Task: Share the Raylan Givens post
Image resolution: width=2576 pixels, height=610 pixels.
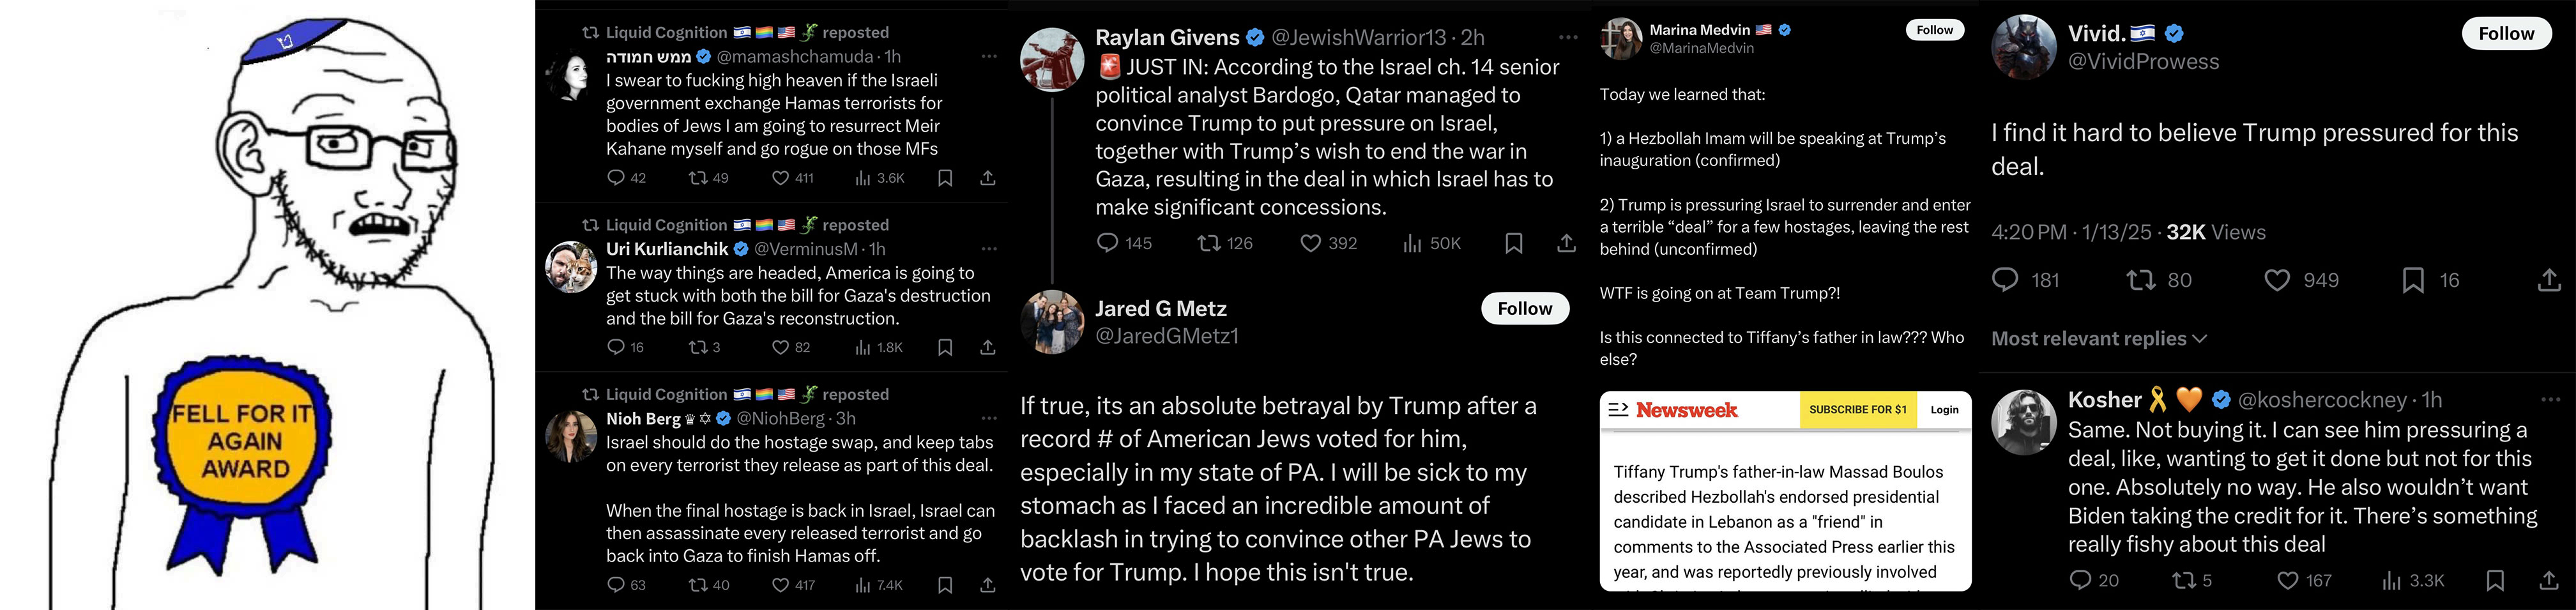Action: 1566,243
